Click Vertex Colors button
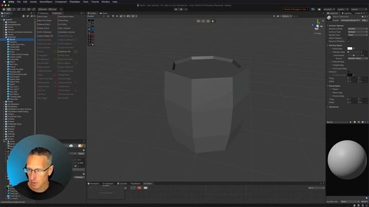The height and width of the screenshot is (207, 369). pos(44,28)
